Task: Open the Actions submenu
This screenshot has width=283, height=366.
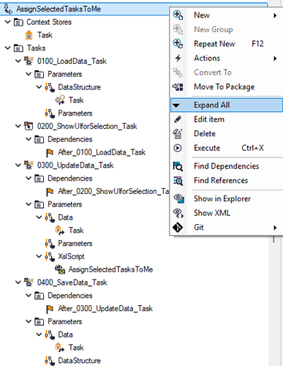Action: [x=227, y=58]
